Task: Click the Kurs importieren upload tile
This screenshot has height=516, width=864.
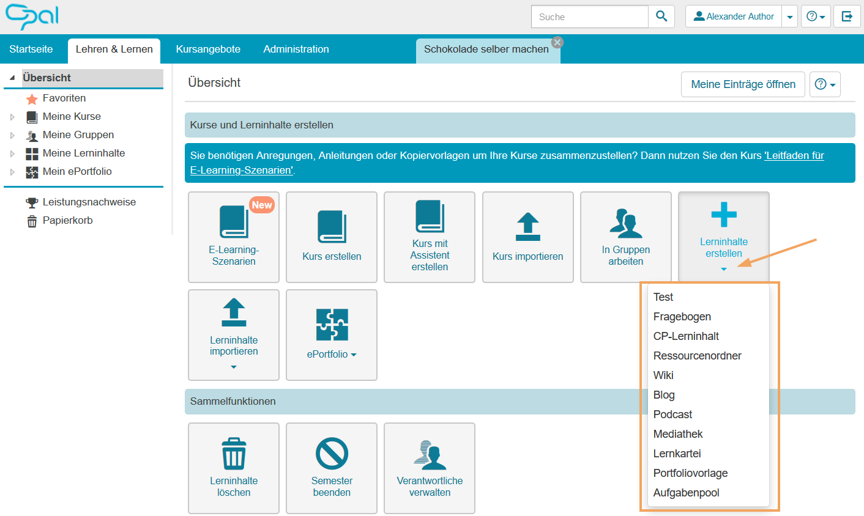Action: point(527,237)
